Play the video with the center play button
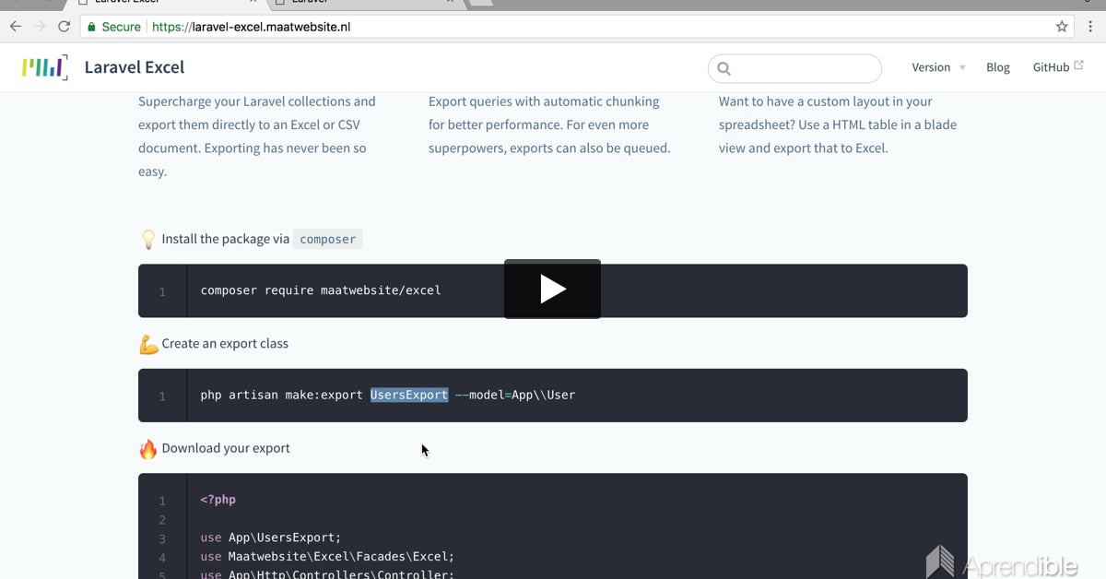Image resolution: width=1106 pixels, height=579 pixels. 552,289
